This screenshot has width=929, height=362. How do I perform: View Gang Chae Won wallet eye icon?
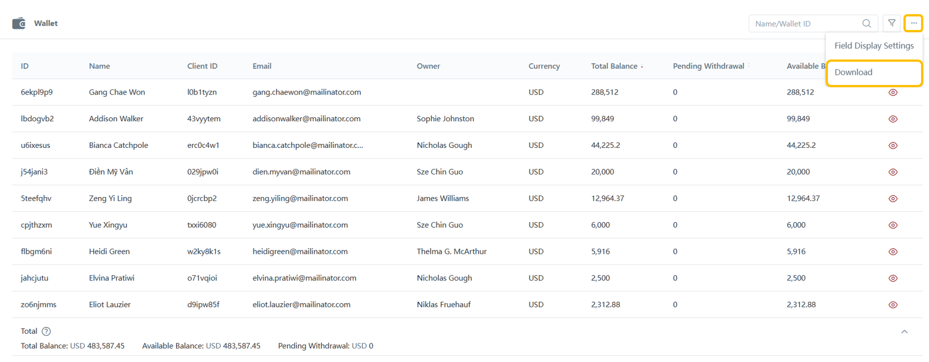pos(893,92)
